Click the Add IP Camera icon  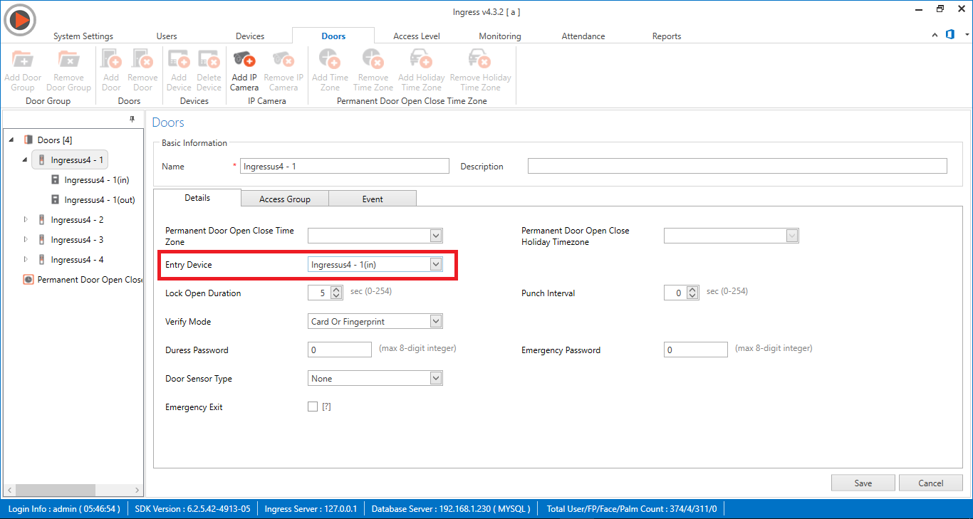[x=244, y=60]
